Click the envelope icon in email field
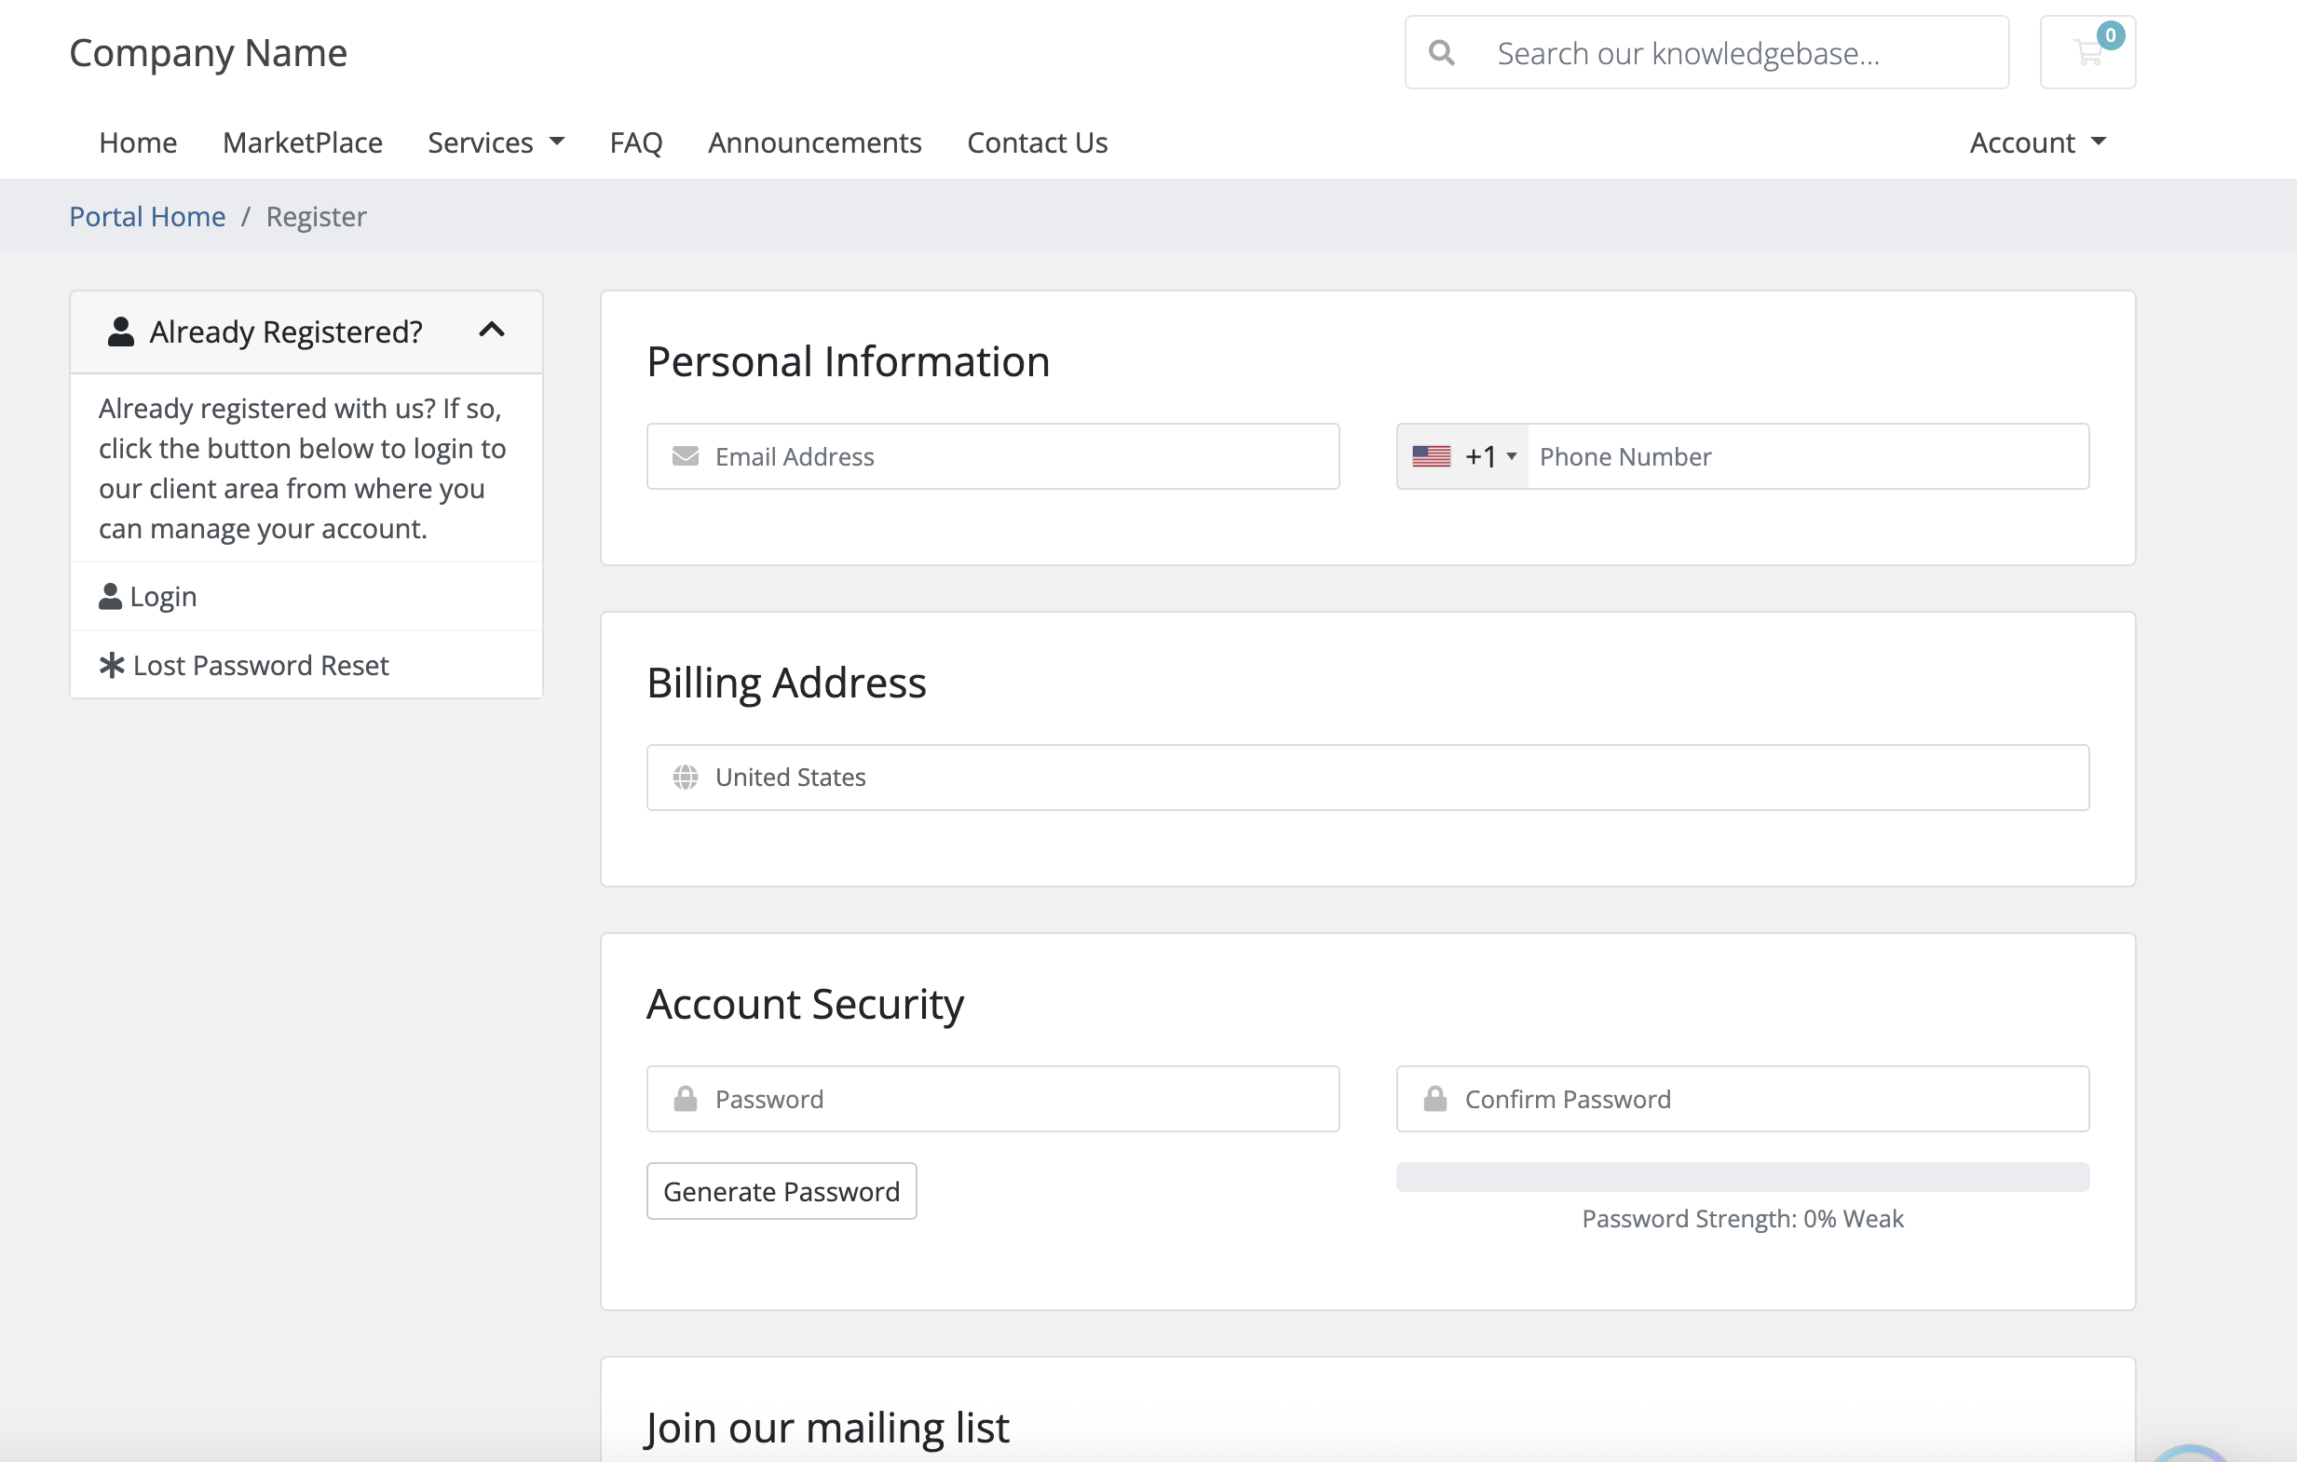Image resolution: width=2297 pixels, height=1462 pixels. click(x=685, y=457)
